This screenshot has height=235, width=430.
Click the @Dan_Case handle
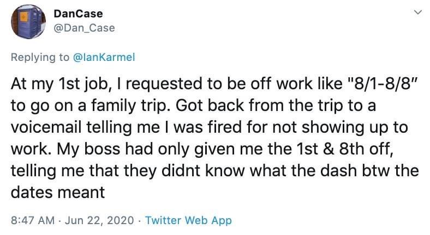point(84,28)
